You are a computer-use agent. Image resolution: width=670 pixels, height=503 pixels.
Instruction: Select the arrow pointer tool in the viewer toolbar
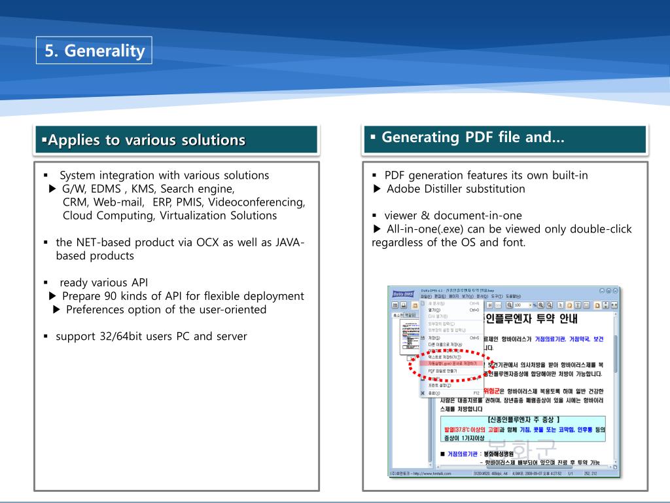(560, 305)
